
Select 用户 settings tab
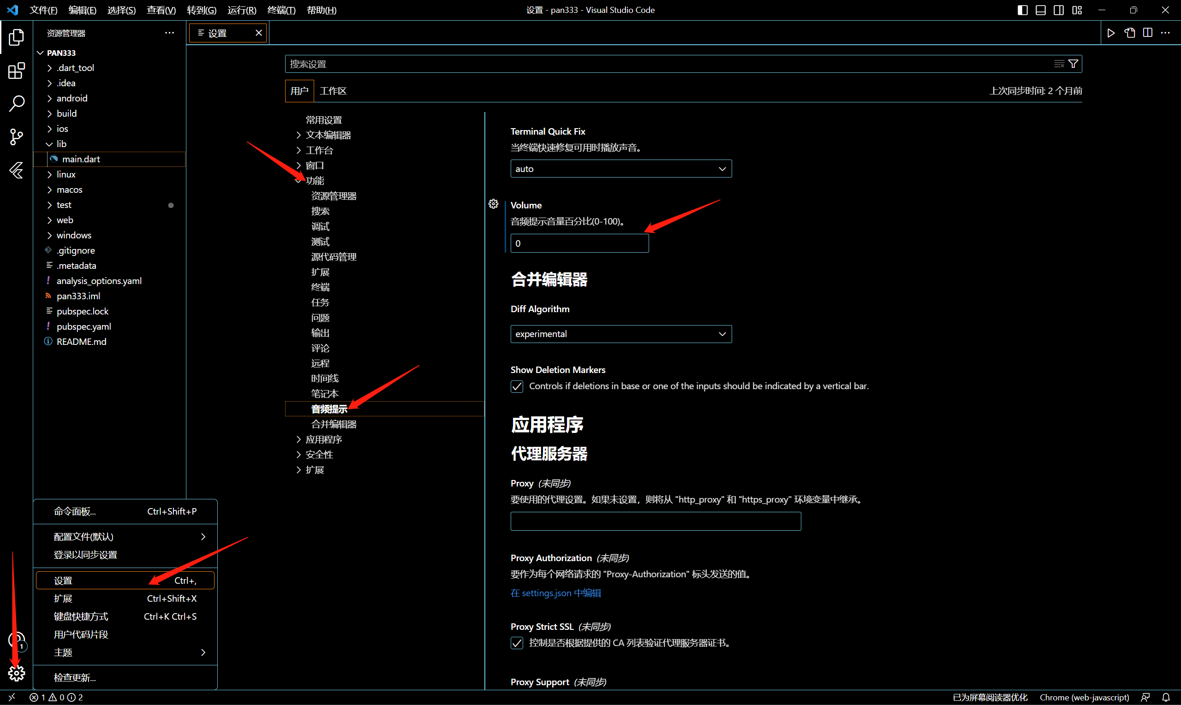pyautogui.click(x=299, y=91)
